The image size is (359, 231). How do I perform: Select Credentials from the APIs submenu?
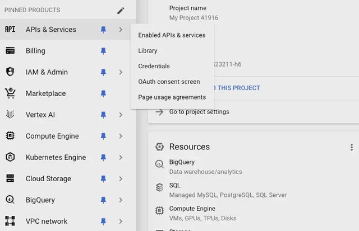tap(172, 66)
